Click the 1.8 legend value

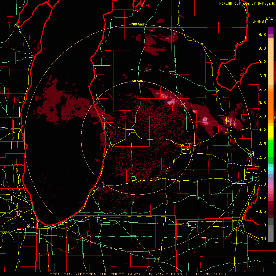[x=262, y=171]
